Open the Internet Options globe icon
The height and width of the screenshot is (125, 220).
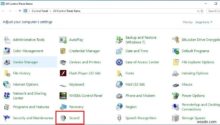coord(7,85)
